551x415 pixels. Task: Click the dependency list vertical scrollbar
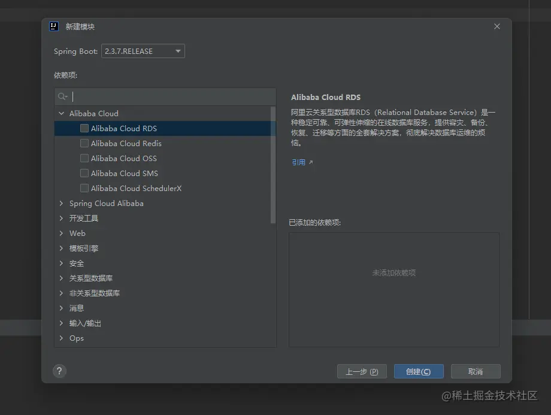273,165
